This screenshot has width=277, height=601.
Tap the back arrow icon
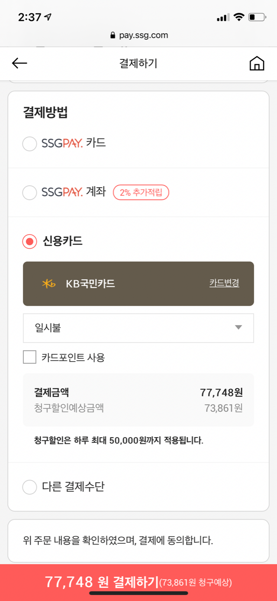click(19, 63)
